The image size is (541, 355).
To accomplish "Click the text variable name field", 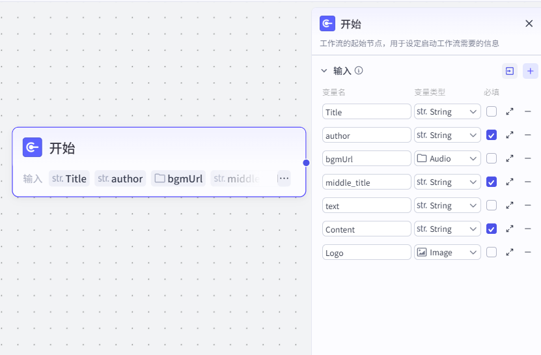I will pos(367,205).
